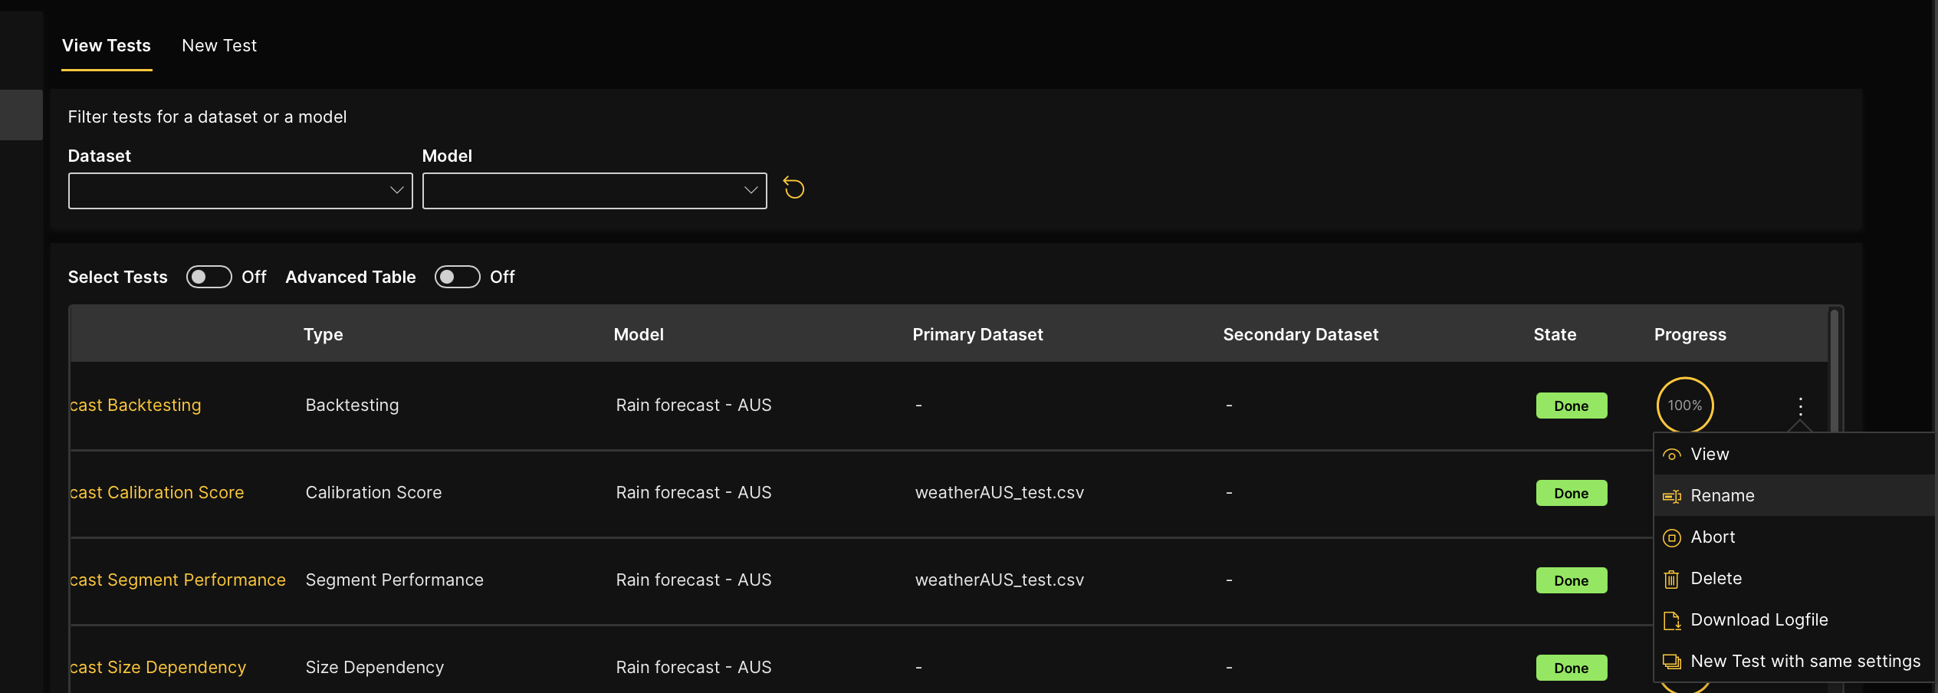The height and width of the screenshot is (693, 1938).
Task: Open the Dataset filter dropdown
Action: click(240, 191)
